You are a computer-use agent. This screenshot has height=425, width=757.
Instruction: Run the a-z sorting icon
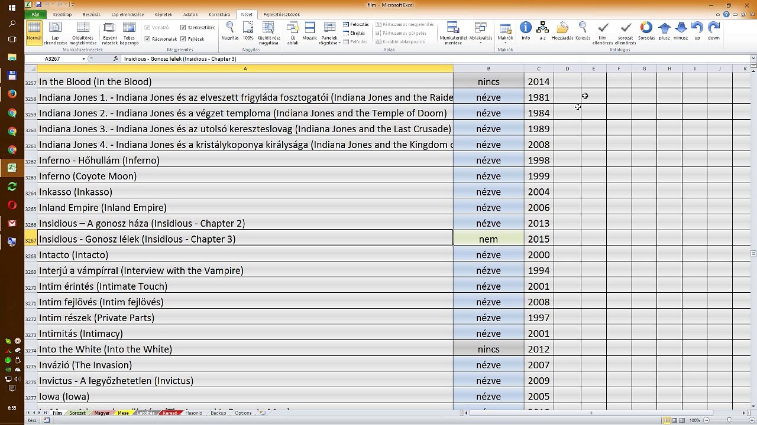542,31
